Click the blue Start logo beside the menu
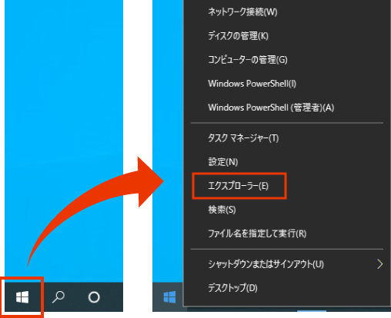 click(169, 297)
